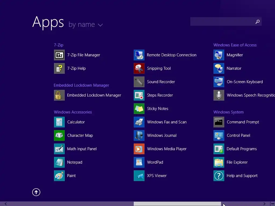Open Remote Desktop Connection icon

(x=139, y=55)
